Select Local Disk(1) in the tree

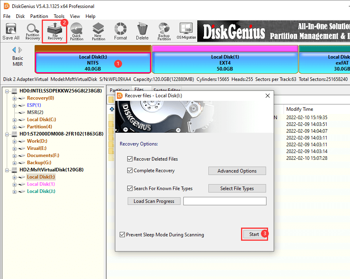pos(41,184)
